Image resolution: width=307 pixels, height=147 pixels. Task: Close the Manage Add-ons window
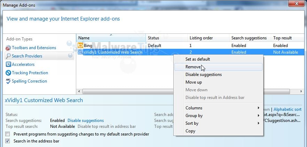click(297, 3)
